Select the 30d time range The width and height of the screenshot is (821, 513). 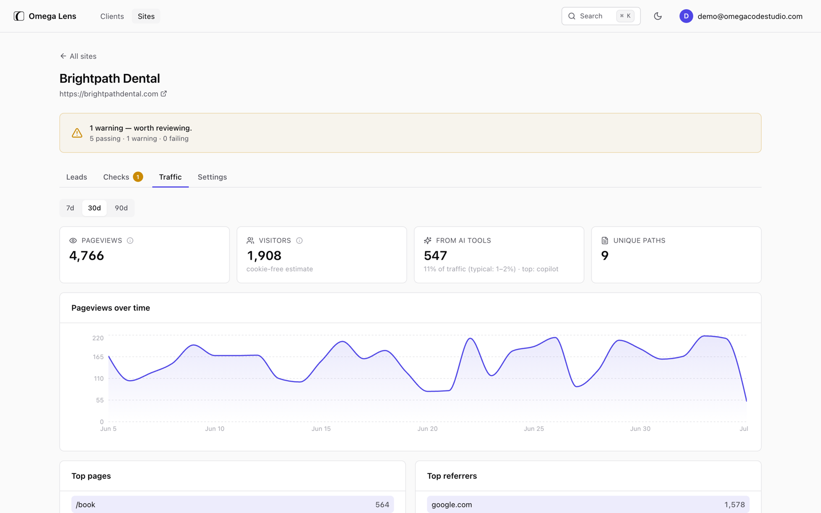pos(94,208)
